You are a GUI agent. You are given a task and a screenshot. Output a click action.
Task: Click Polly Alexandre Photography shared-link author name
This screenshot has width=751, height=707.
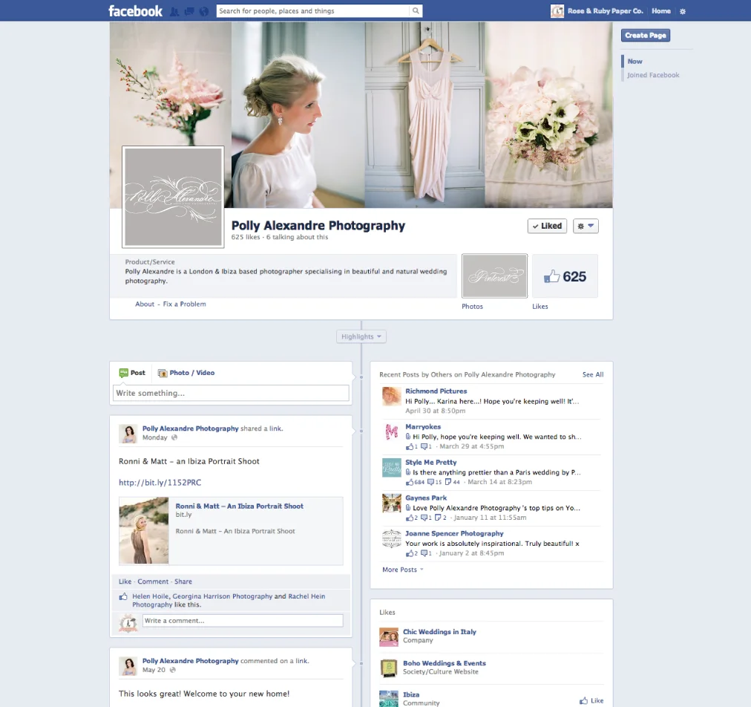[x=190, y=428]
